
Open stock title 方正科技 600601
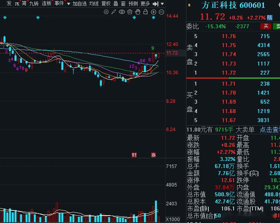point(233,5)
